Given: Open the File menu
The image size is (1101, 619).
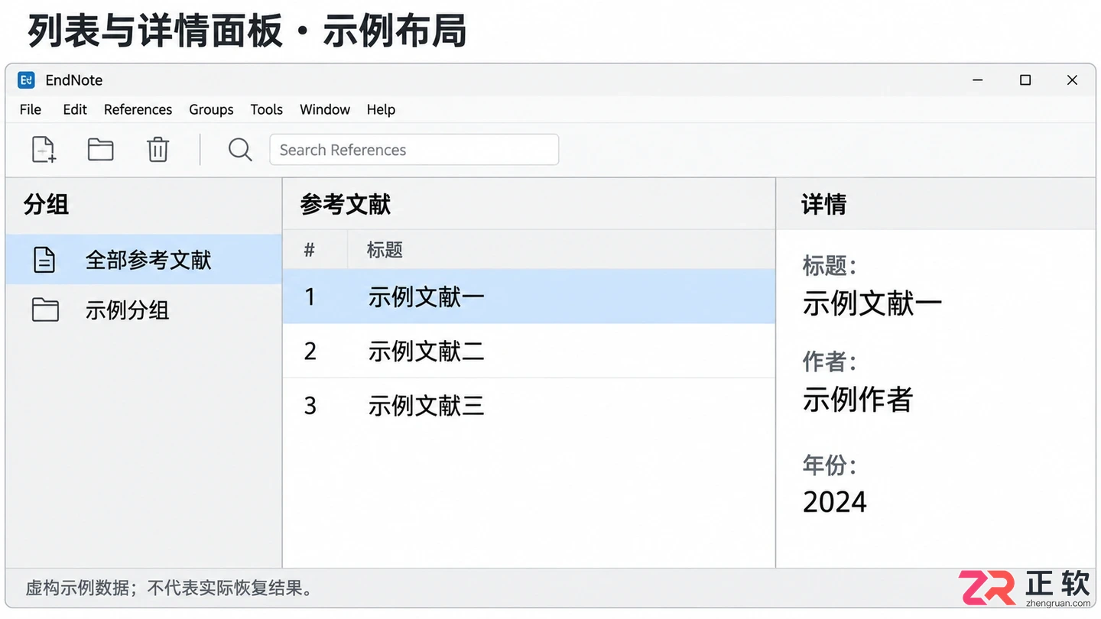Looking at the screenshot, I should click(x=31, y=109).
